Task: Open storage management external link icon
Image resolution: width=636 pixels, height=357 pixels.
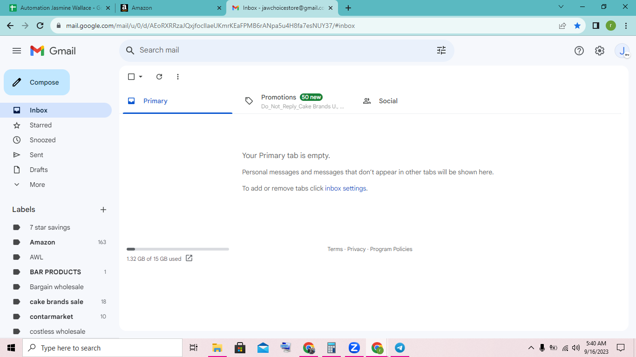Action: point(189,258)
